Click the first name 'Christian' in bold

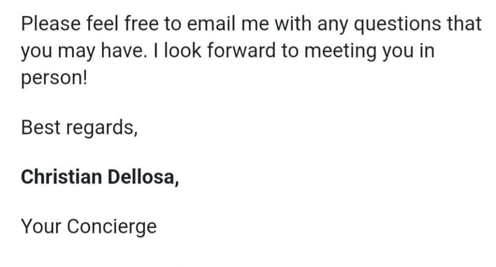[62, 177]
